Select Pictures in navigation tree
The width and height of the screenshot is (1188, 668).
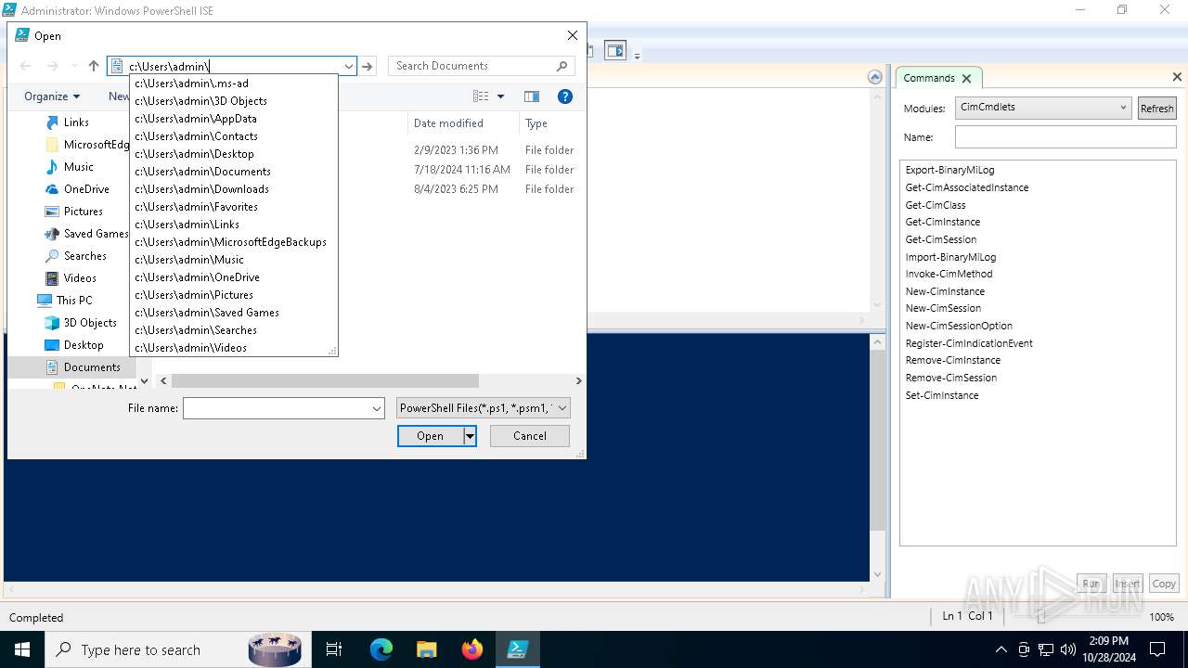coord(83,212)
